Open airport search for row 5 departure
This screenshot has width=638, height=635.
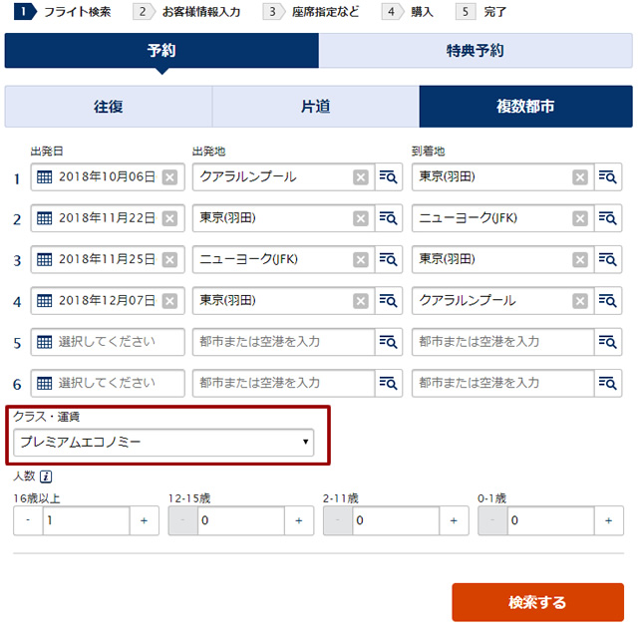click(388, 342)
